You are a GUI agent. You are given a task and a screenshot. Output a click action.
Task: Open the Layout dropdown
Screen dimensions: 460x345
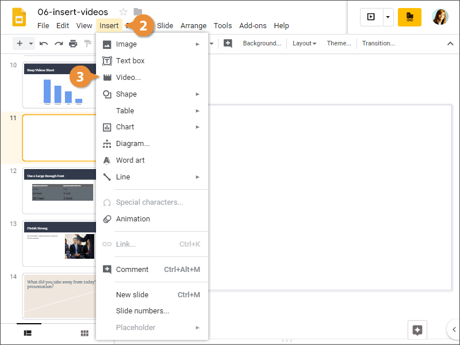point(304,43)
